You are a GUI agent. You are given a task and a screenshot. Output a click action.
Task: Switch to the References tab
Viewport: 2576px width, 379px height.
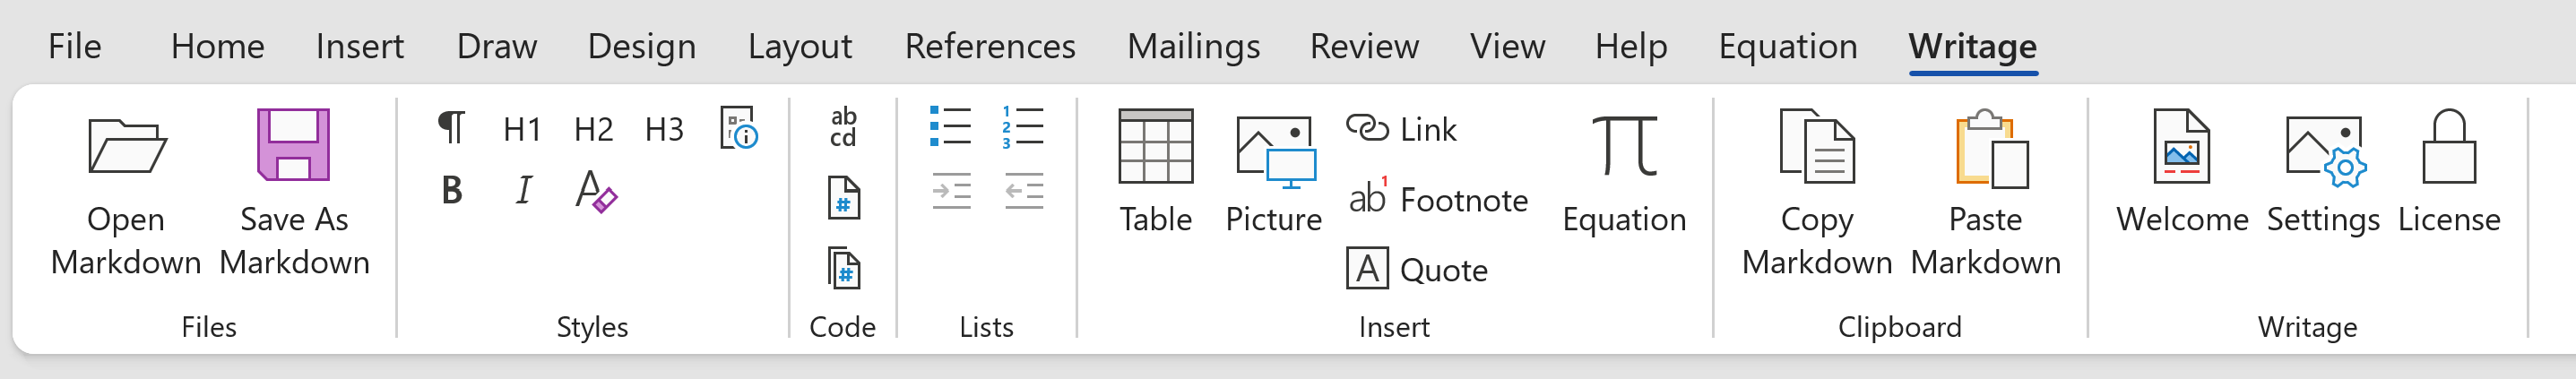[990, 46]
